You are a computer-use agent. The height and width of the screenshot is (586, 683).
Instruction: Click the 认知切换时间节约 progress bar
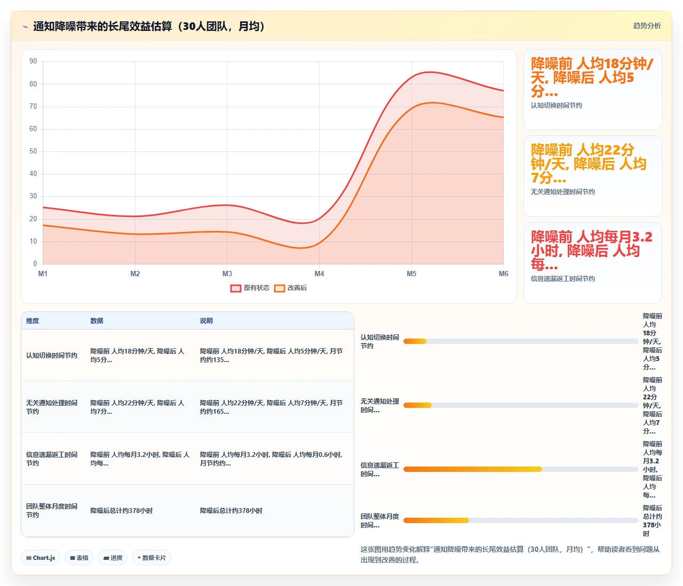(521, 341)
